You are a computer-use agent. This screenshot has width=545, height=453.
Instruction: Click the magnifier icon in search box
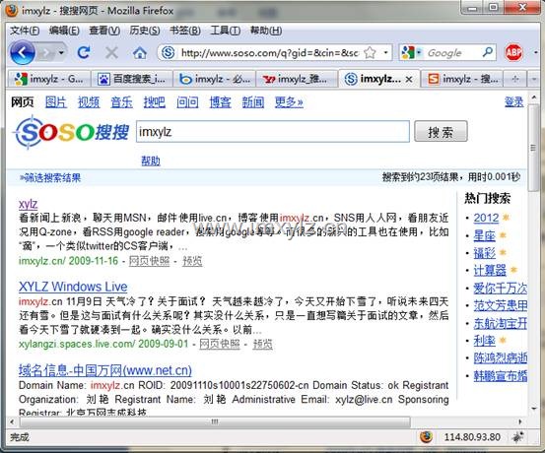point(487,52)
